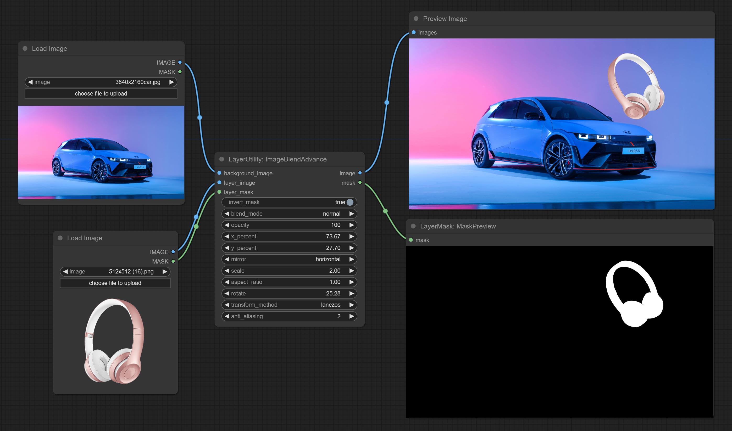
Task: Click the background_image input port
Action: (219, 173)
